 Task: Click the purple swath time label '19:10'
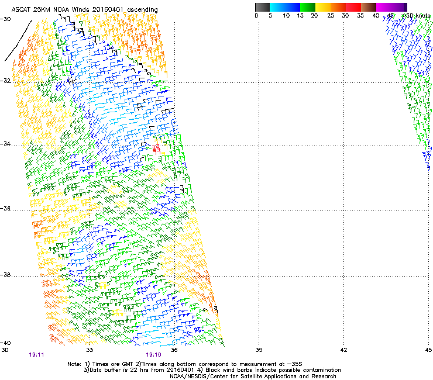(153, 355)
